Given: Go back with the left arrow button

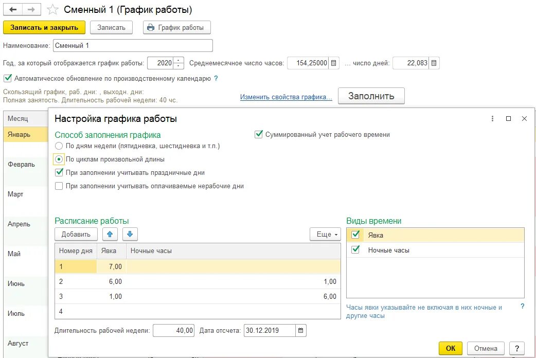Looking at the screenshot, I should tap(13, 10).
